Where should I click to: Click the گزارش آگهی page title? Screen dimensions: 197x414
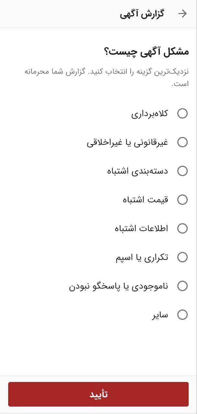[x=142, y=14]
